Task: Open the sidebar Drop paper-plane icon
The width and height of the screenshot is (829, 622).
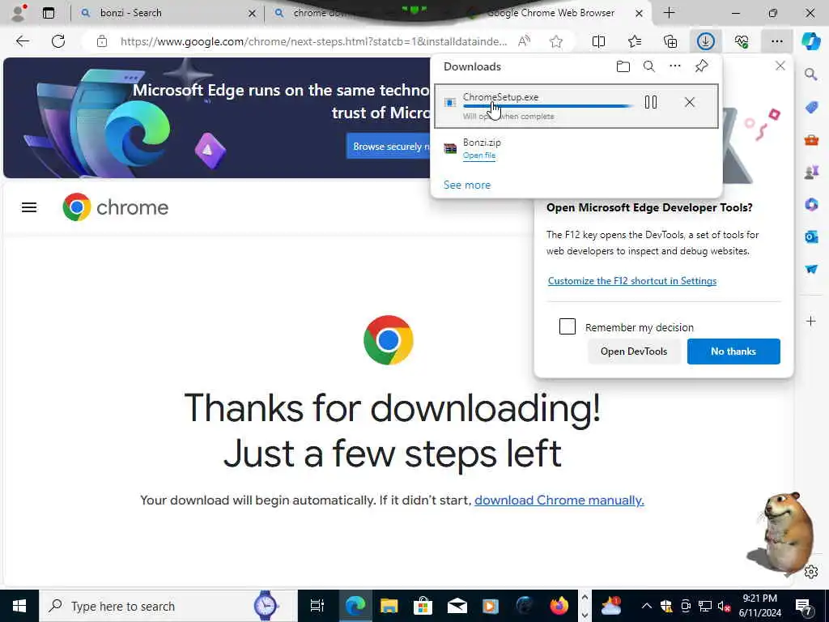Action: click(811, 269)
